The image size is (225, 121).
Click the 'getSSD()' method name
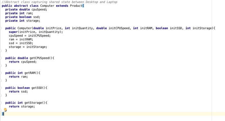coord(39,88)
